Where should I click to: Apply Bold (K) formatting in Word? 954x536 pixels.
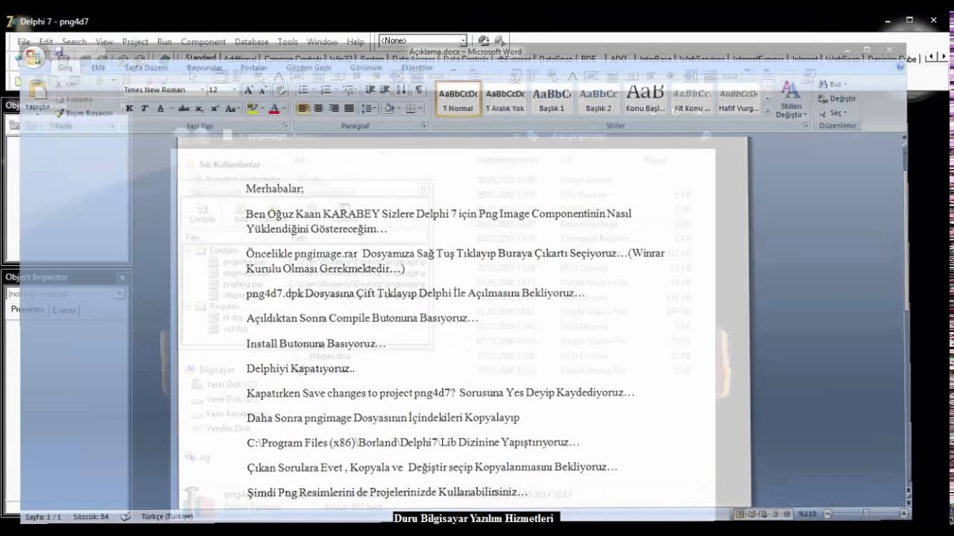(129, 109)
